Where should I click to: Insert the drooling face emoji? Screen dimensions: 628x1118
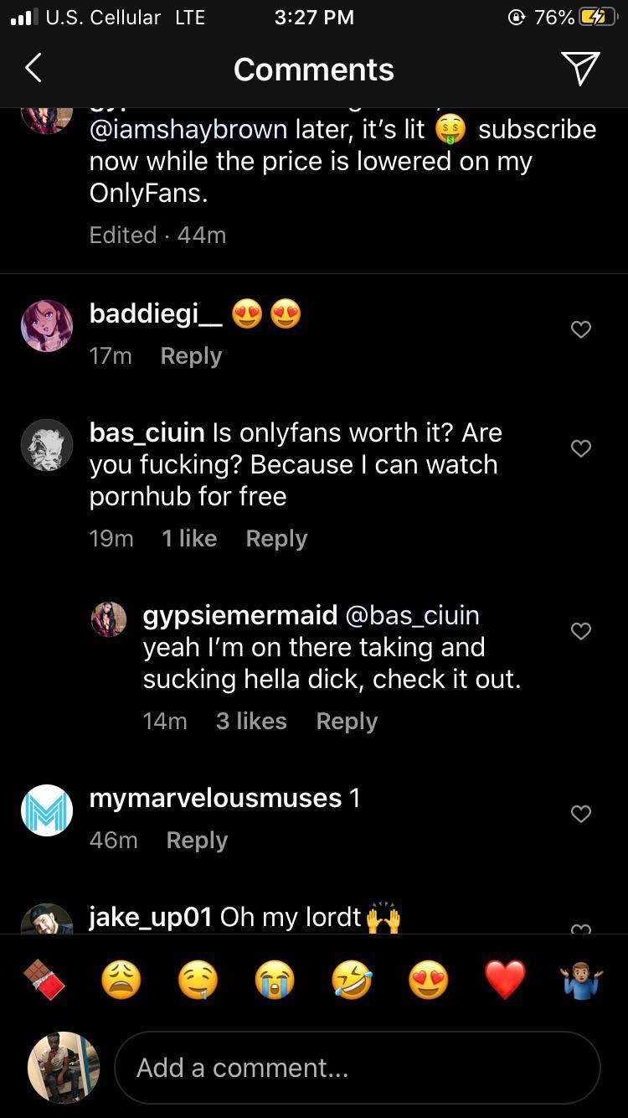(x=198, y=980)
